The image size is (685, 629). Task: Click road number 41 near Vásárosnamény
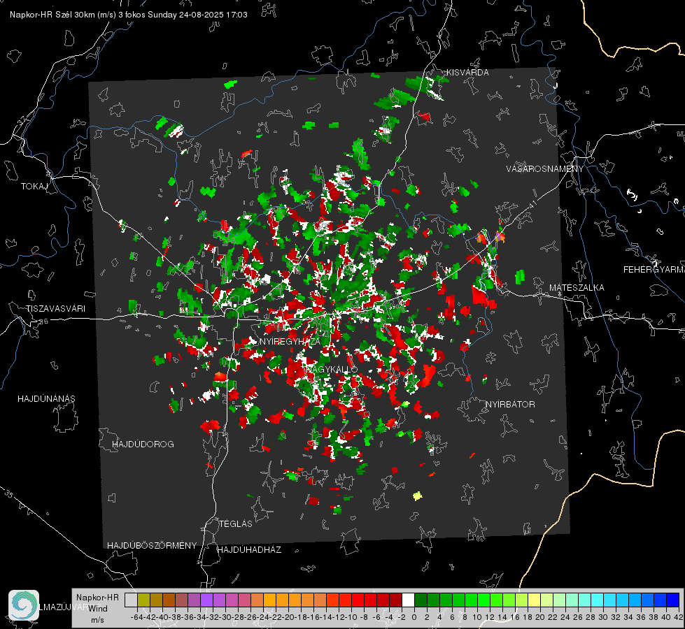pos(532,205)
